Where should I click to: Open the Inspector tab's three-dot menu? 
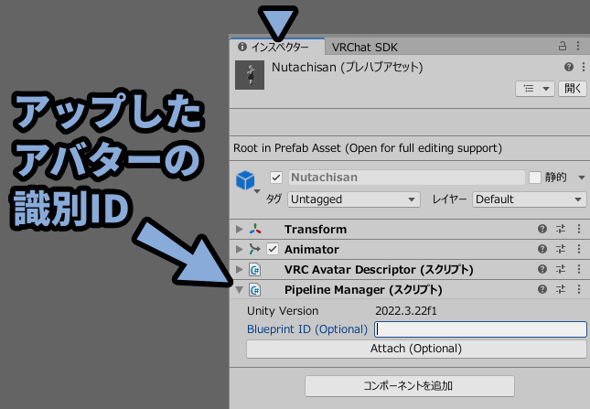click(578, 47)
